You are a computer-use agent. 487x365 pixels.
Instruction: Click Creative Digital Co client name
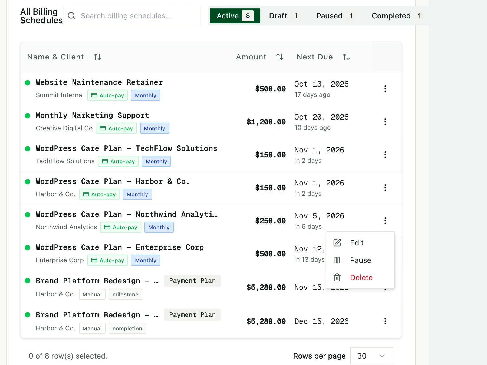[x=64, y=128]
